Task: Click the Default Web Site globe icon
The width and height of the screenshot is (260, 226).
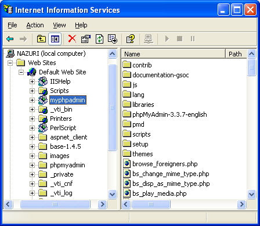Action: point(32,72)
